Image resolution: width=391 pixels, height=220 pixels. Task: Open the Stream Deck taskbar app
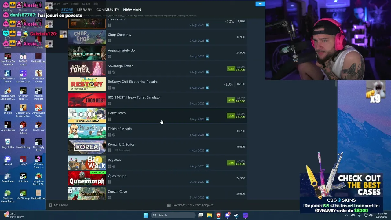click(245, 215)
